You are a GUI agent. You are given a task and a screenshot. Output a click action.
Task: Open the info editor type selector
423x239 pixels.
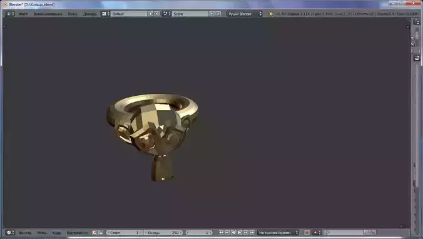click(10, 14)
